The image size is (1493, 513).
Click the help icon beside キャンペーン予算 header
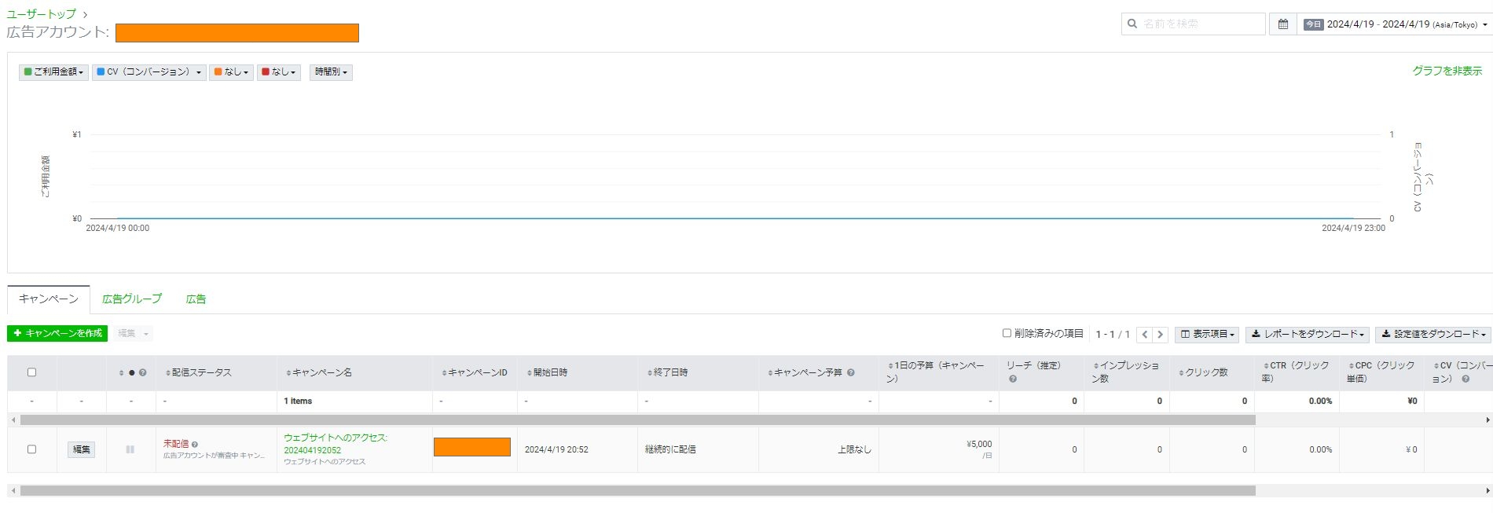pos(851,372)
